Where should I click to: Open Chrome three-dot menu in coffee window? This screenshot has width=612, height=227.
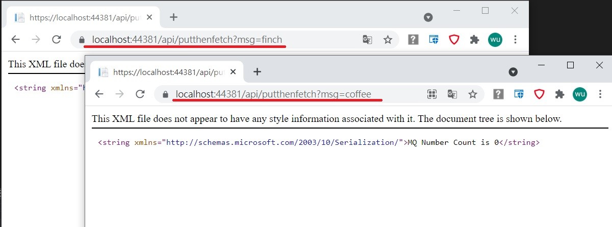(x=600, y=94)
